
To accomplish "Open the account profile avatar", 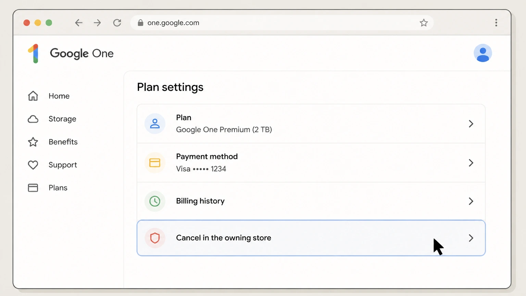I will (x=483, y=53).
